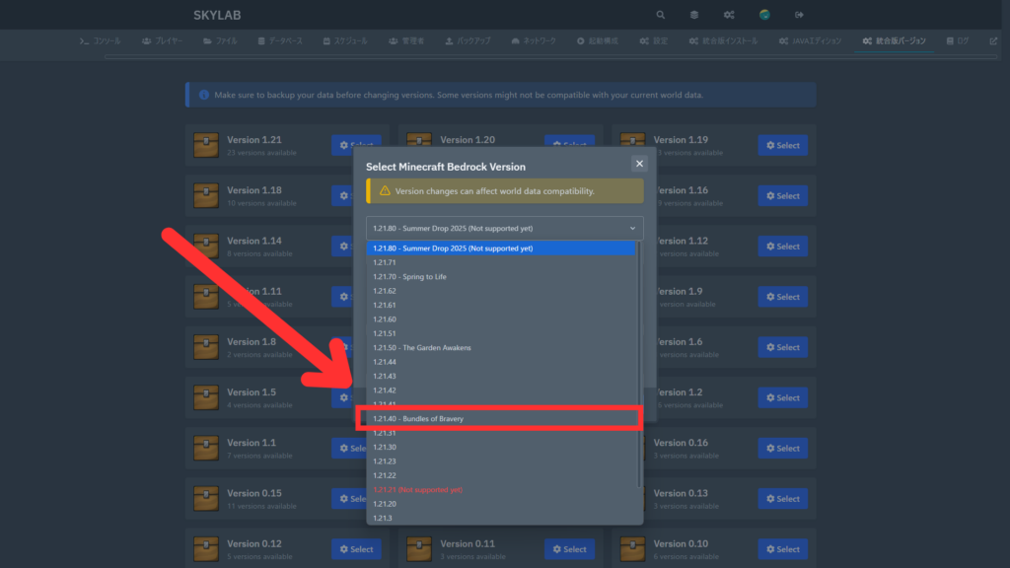Image resolution: width=1010 pixels, height=568 pixels.
Task: Select 1.21.70 - Spring to Life
Action: (x=501, y=276)
